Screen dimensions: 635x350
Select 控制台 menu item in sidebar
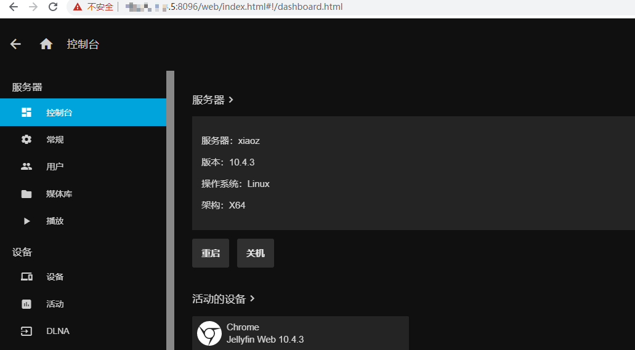click(60, 113)
